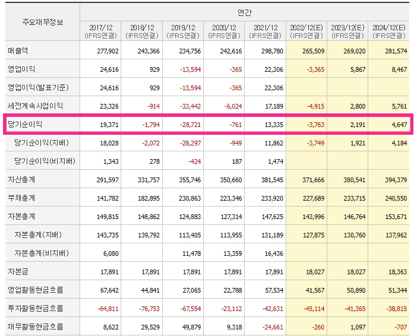Select 영업이익 value 5,867

(x=358, y=69)
